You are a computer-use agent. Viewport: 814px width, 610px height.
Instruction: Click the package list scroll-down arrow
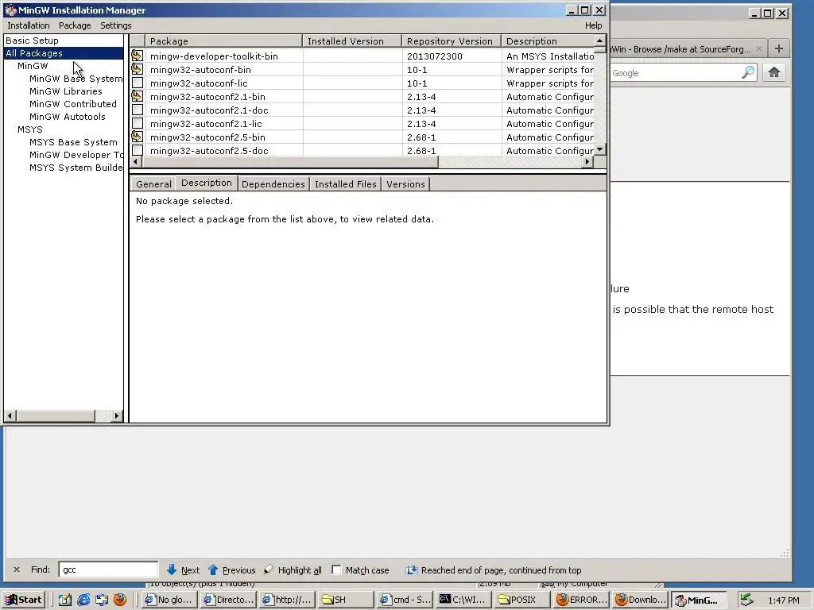[599, 149]
